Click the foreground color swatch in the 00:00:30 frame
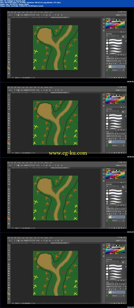Viewport: 134px width, 308px height. 8,68
